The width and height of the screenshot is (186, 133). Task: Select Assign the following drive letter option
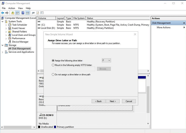click(53, 60)
